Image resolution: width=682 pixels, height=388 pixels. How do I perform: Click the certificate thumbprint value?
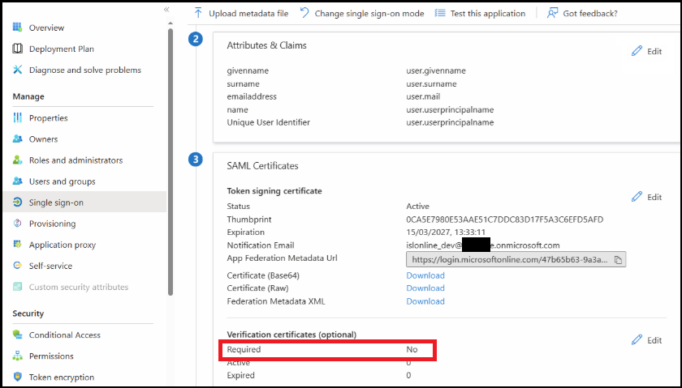[x=504, y=220]
